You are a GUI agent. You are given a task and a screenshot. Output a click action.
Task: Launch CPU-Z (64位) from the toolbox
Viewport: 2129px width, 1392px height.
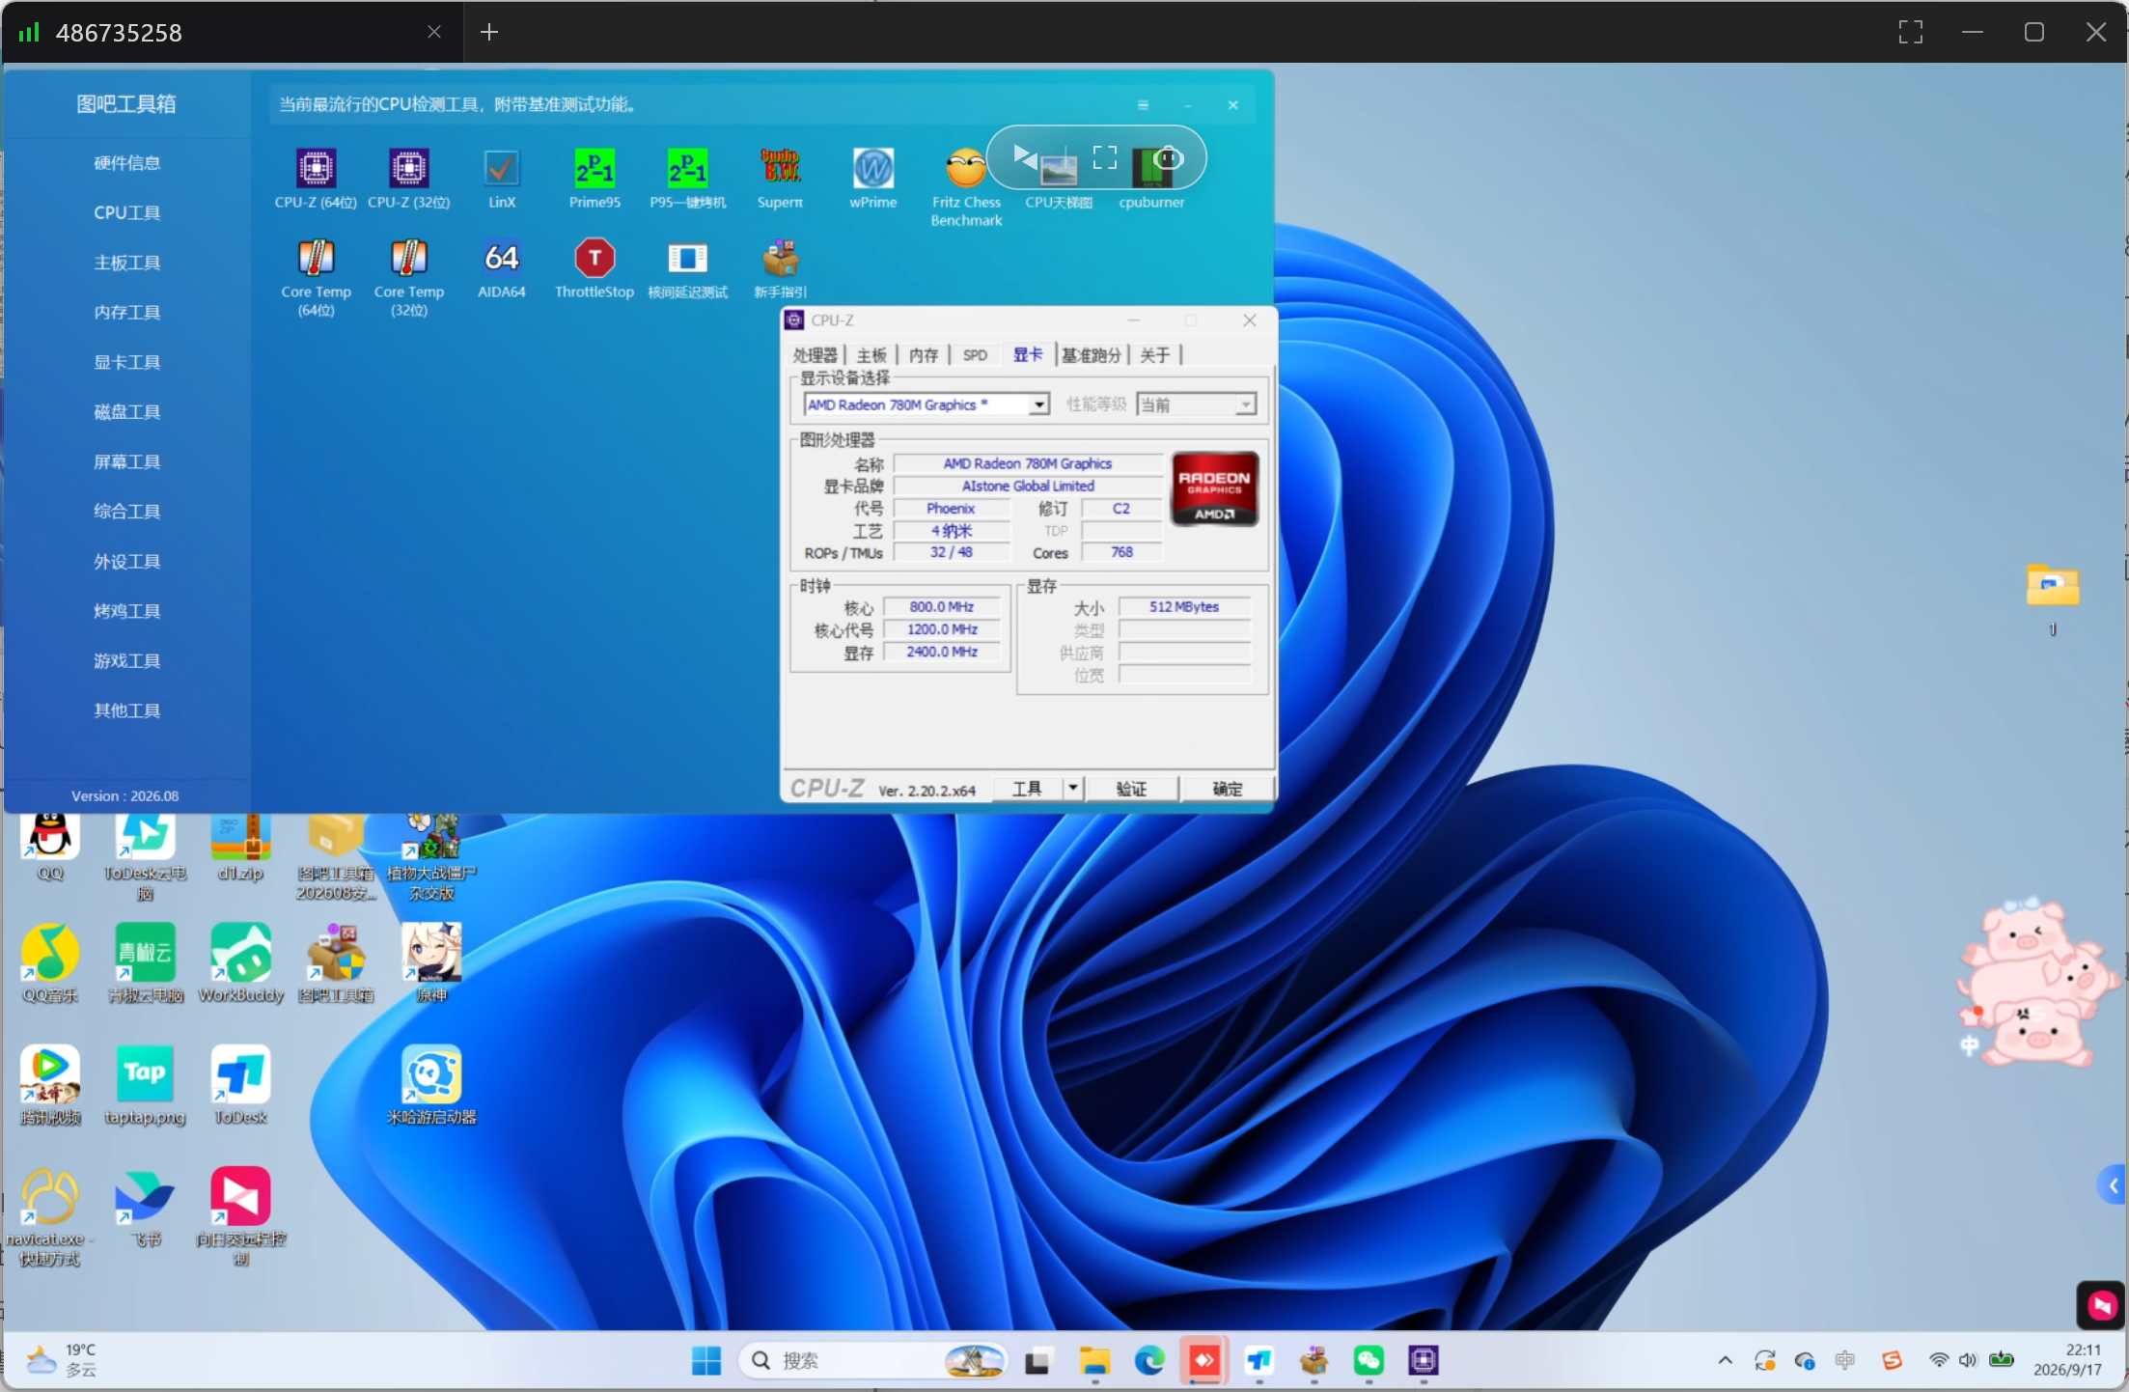coord(316,178)
